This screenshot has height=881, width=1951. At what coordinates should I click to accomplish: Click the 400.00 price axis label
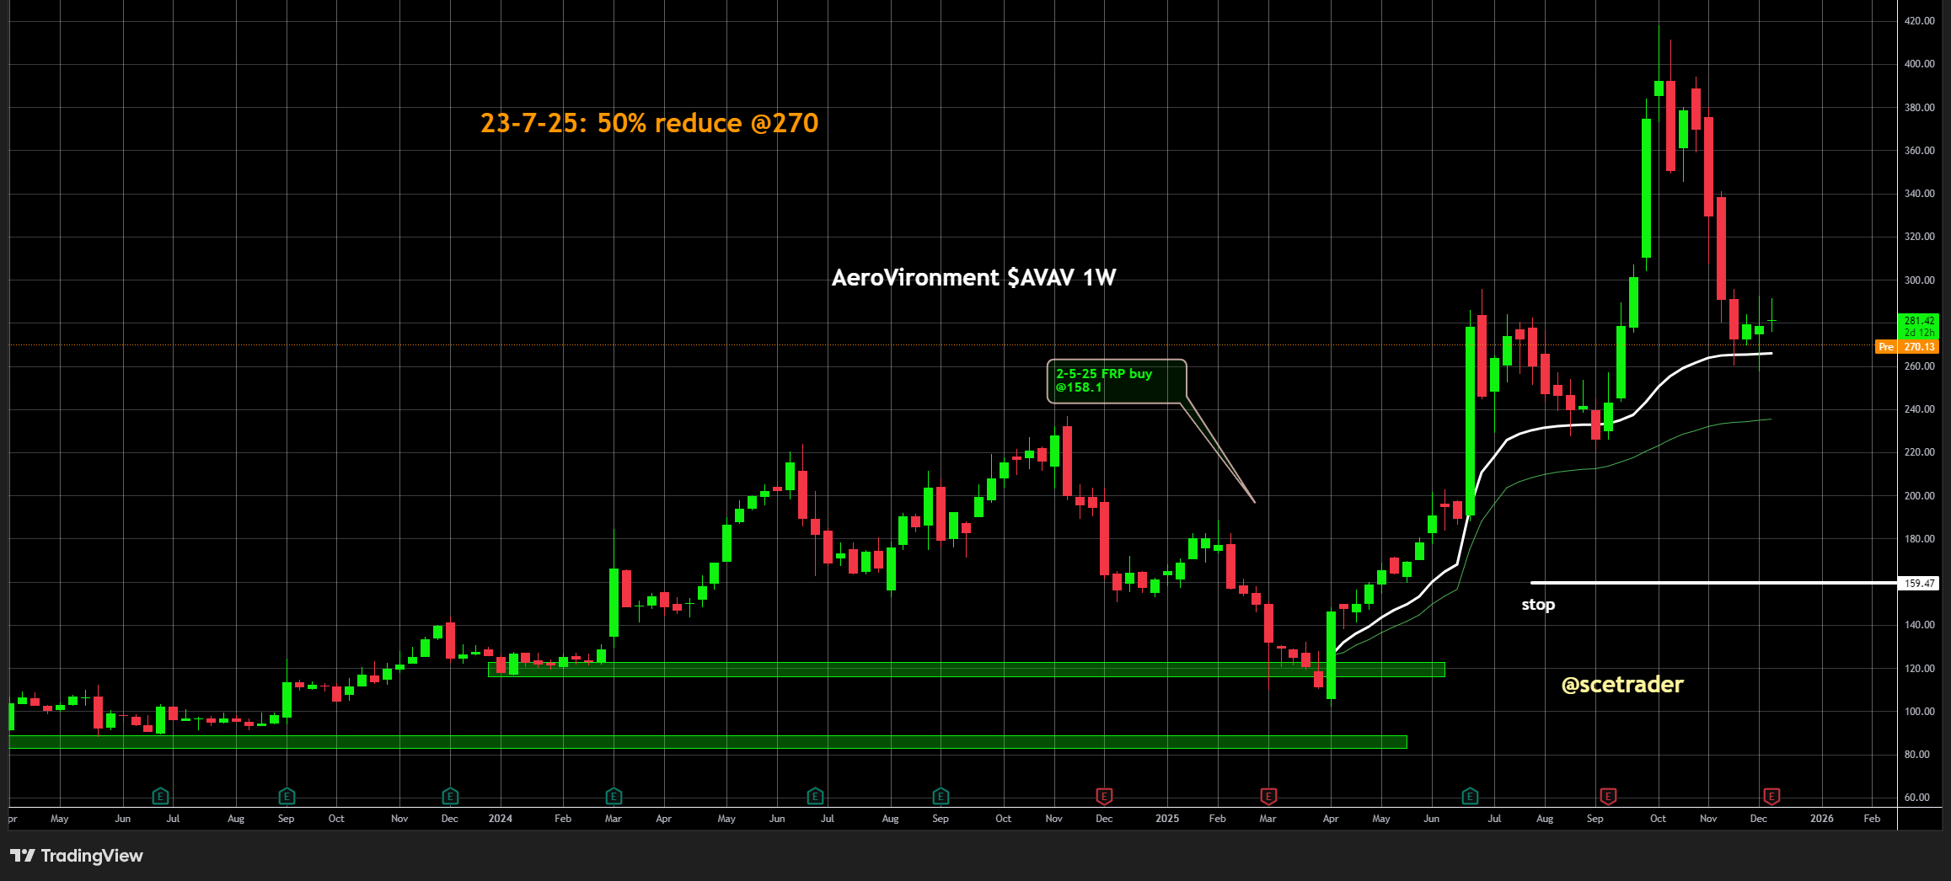1919,64
